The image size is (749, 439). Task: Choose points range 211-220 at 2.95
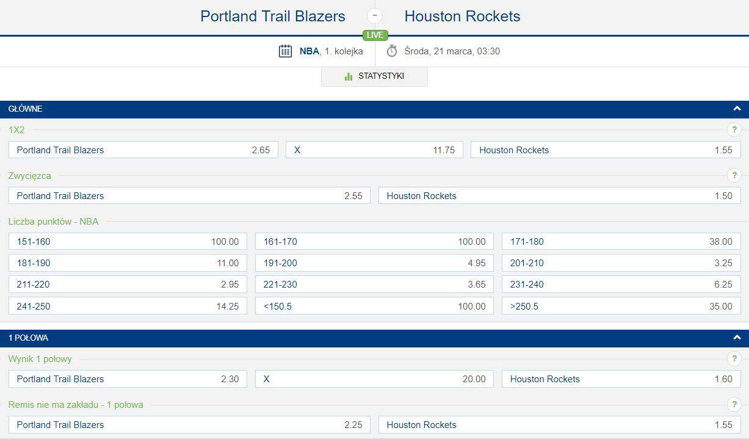tap(128, 284)
